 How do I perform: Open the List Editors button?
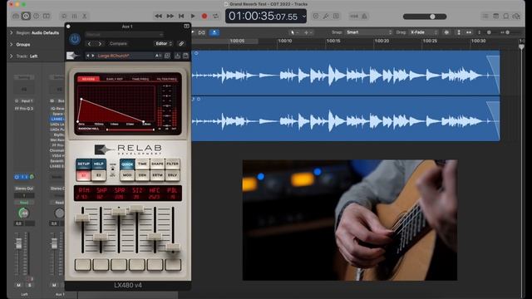(485, 16)
